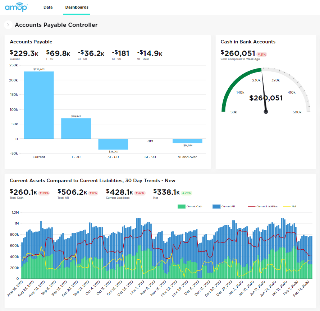Select the Dashboards tab
The height and width of the screenshot is (311, 320).
coord(77,6)
